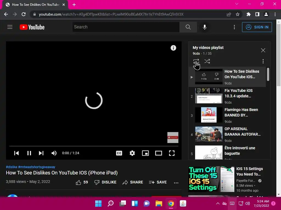Open Chrome profile icon
281x210 pixels.
coord(266,14)
